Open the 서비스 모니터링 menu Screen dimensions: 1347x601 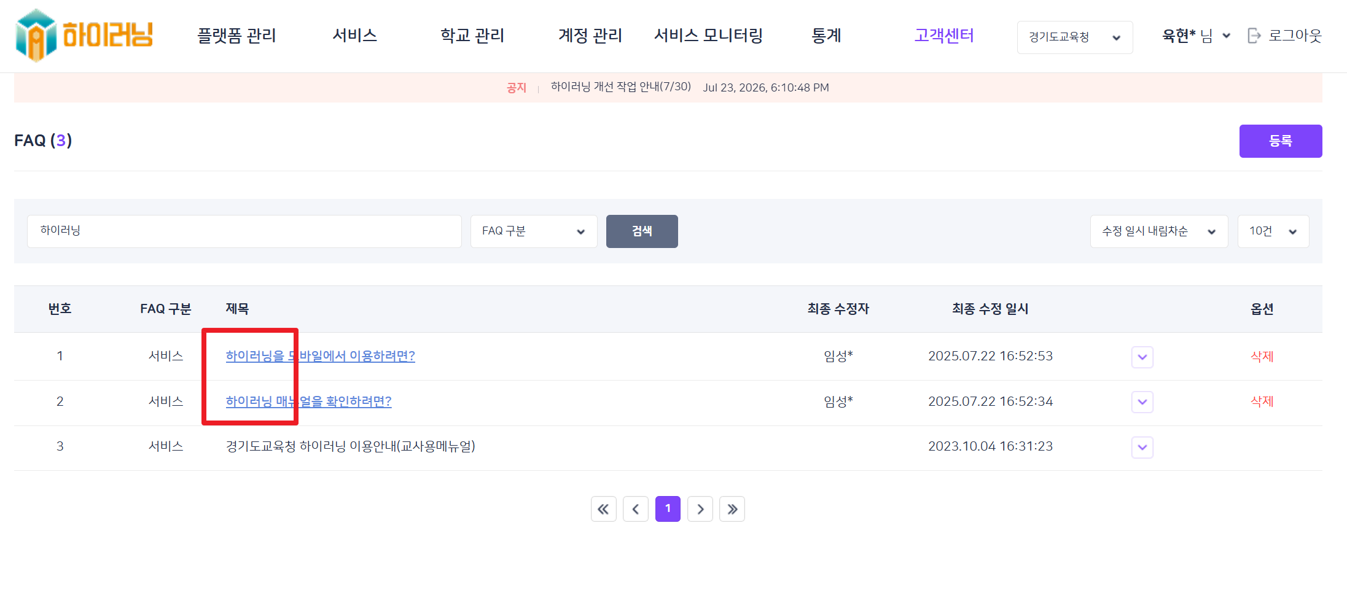tap(708, 36)
